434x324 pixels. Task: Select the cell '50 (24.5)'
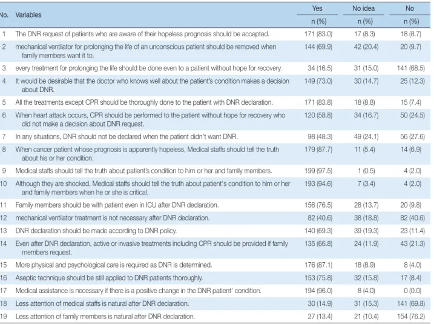click(x=412, y=115)
